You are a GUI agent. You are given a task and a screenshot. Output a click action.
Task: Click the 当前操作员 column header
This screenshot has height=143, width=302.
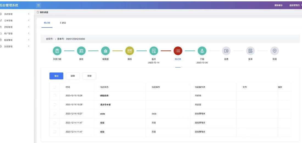pyautogui.click(x=200, y=87)
